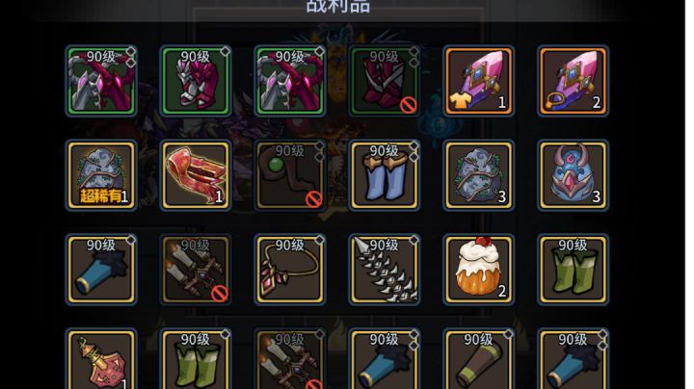Select the pink crystal item with shirt badge
This screenshot has height=389, width=694.
(x=478, y=81)
